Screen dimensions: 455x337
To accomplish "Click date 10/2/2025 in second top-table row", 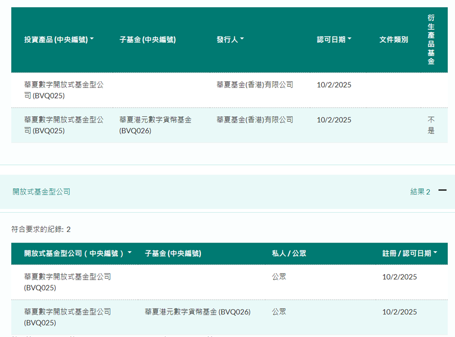I will click(x=334, y=120).
